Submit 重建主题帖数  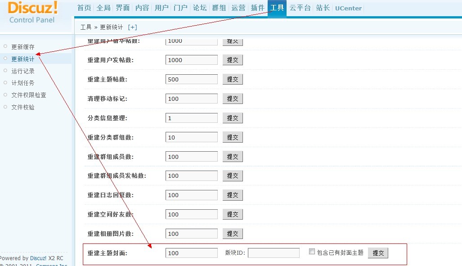tap(233, 79)
